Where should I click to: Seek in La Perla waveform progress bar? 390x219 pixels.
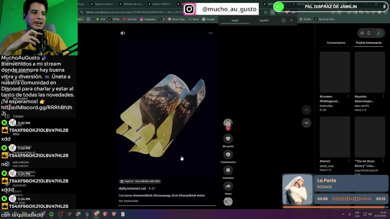(352, 199)
